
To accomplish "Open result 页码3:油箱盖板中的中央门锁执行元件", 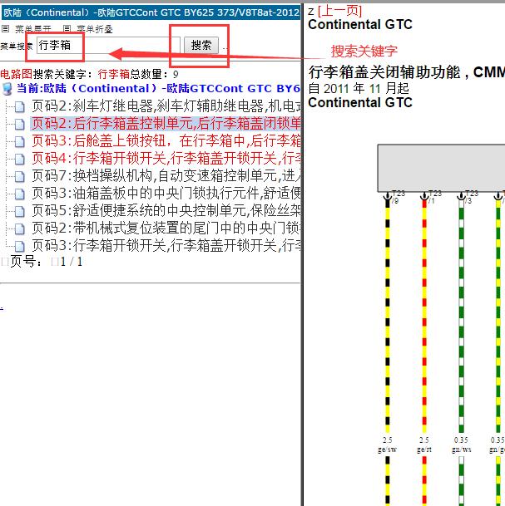I will tap(166, 193).
